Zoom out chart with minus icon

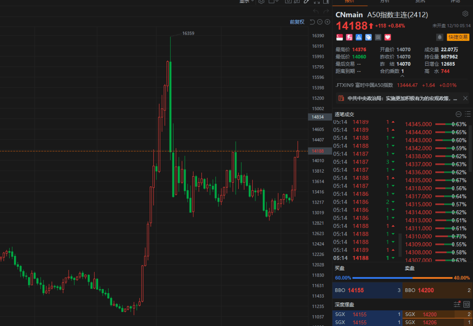point(320,22)
